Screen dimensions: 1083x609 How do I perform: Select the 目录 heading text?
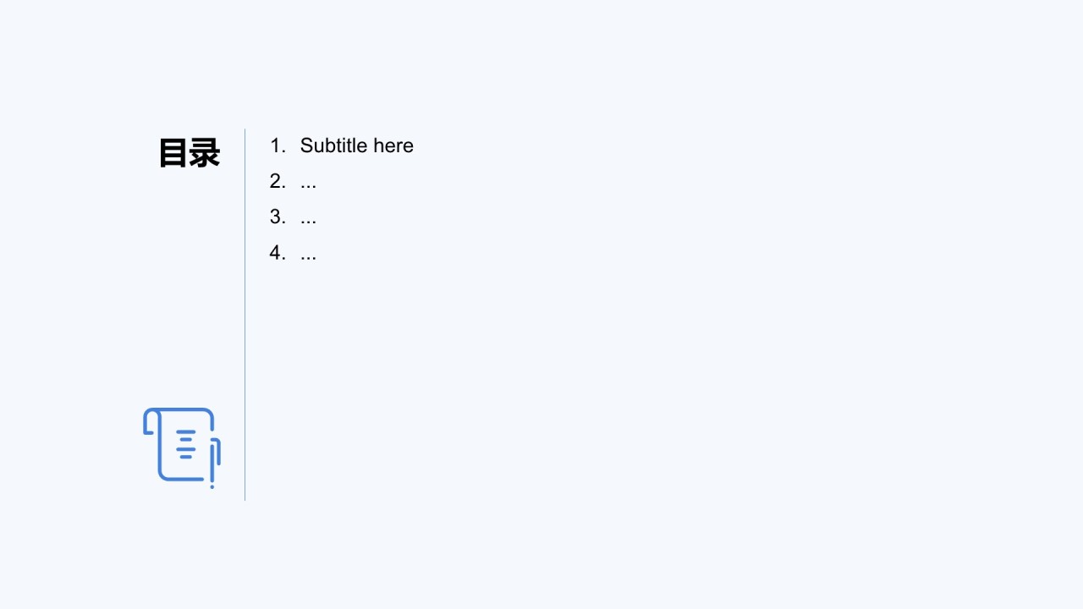click(x=190, y=153)
